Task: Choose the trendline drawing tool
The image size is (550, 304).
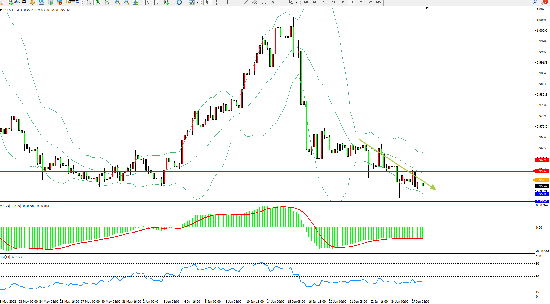Action: [x=246, y=2]
